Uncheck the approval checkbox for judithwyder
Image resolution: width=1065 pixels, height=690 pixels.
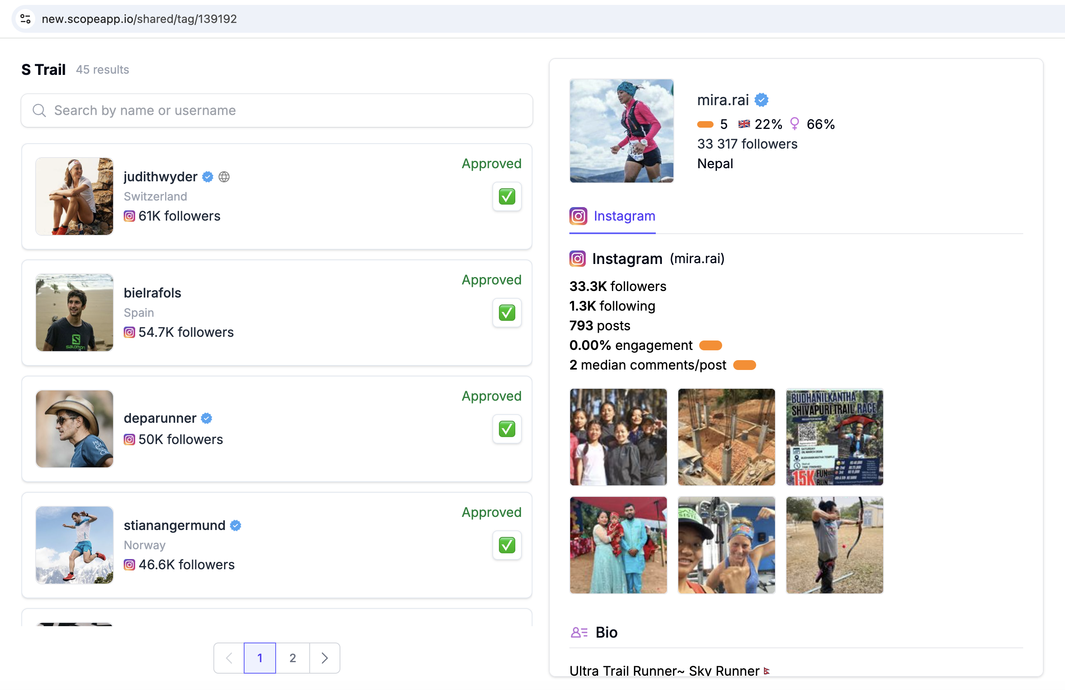click(507, 197)
